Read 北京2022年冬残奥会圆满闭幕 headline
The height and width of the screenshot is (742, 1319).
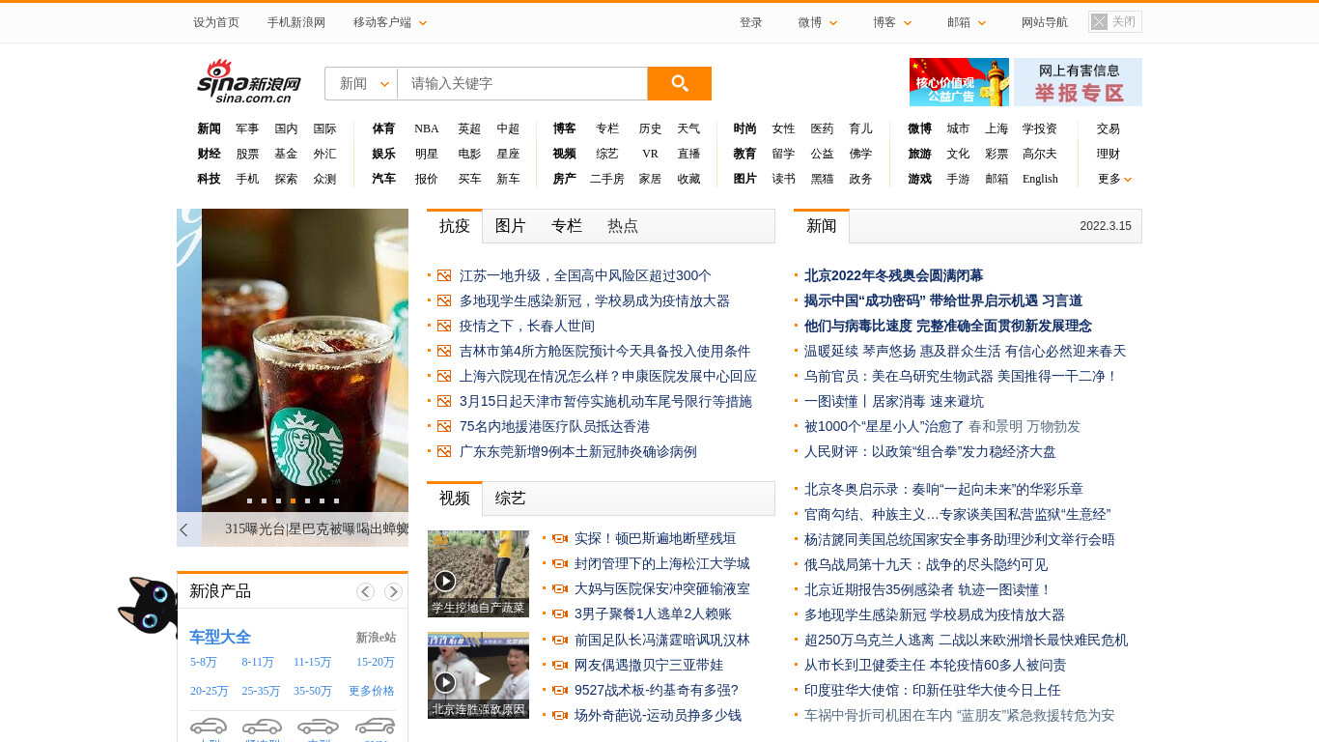click(893, 275)
